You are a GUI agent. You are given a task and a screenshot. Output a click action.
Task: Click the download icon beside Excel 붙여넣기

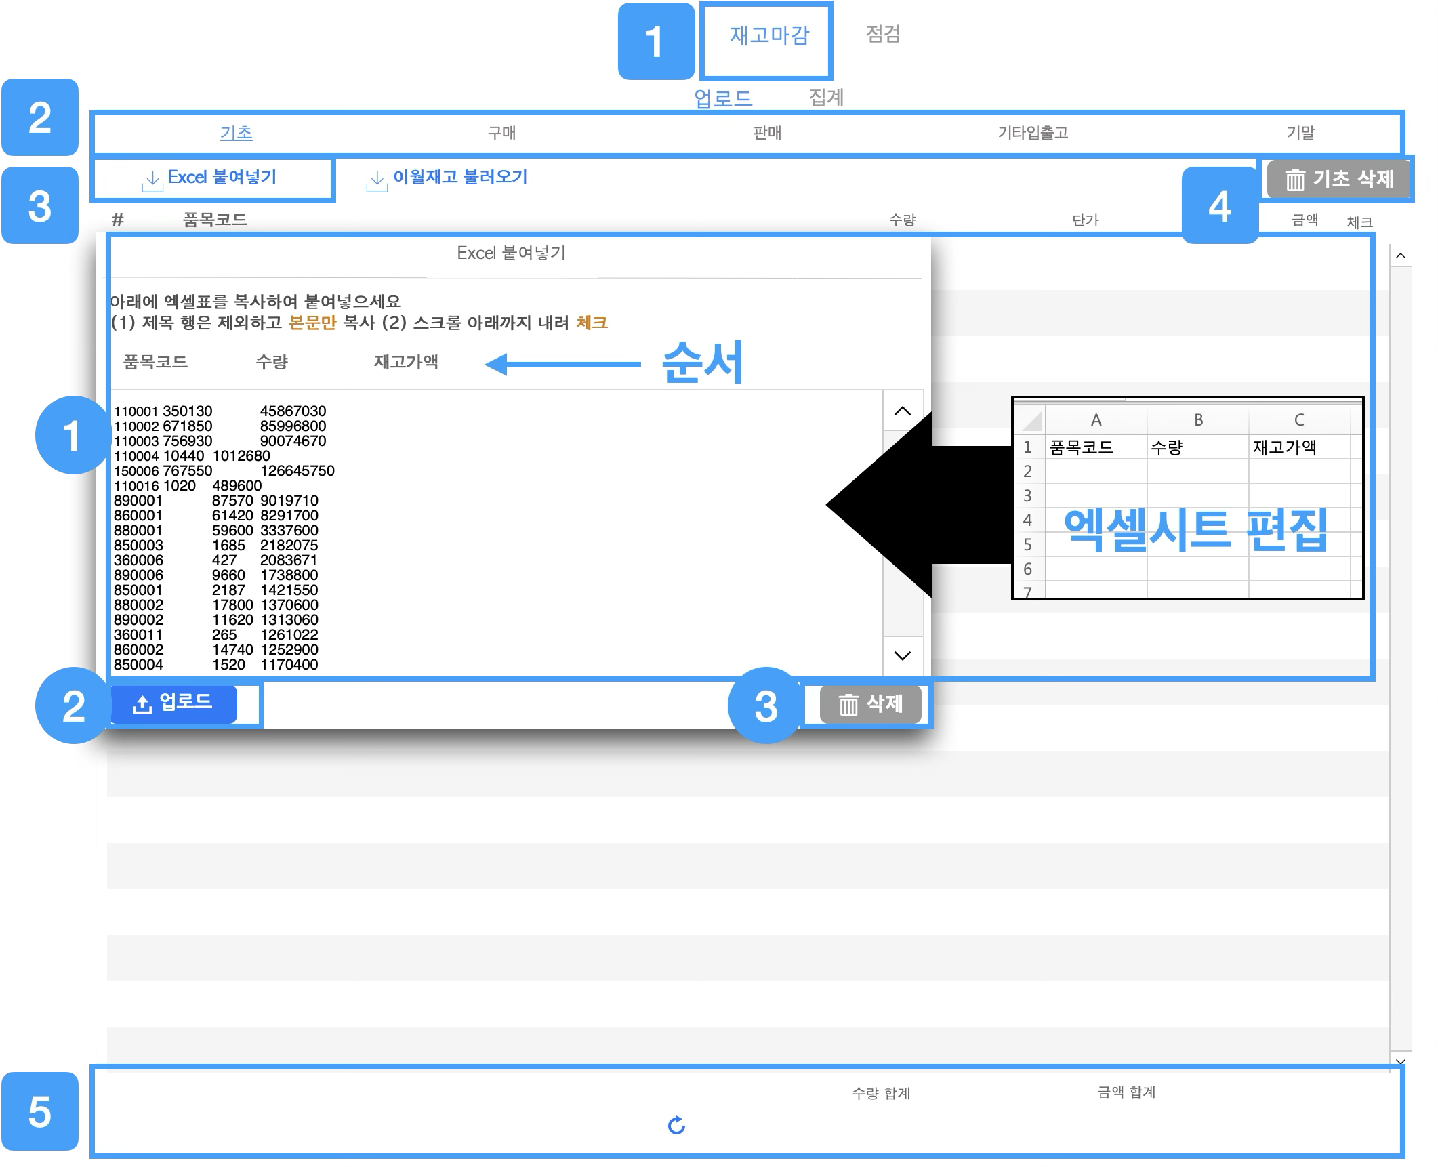[x=152, y=181]
